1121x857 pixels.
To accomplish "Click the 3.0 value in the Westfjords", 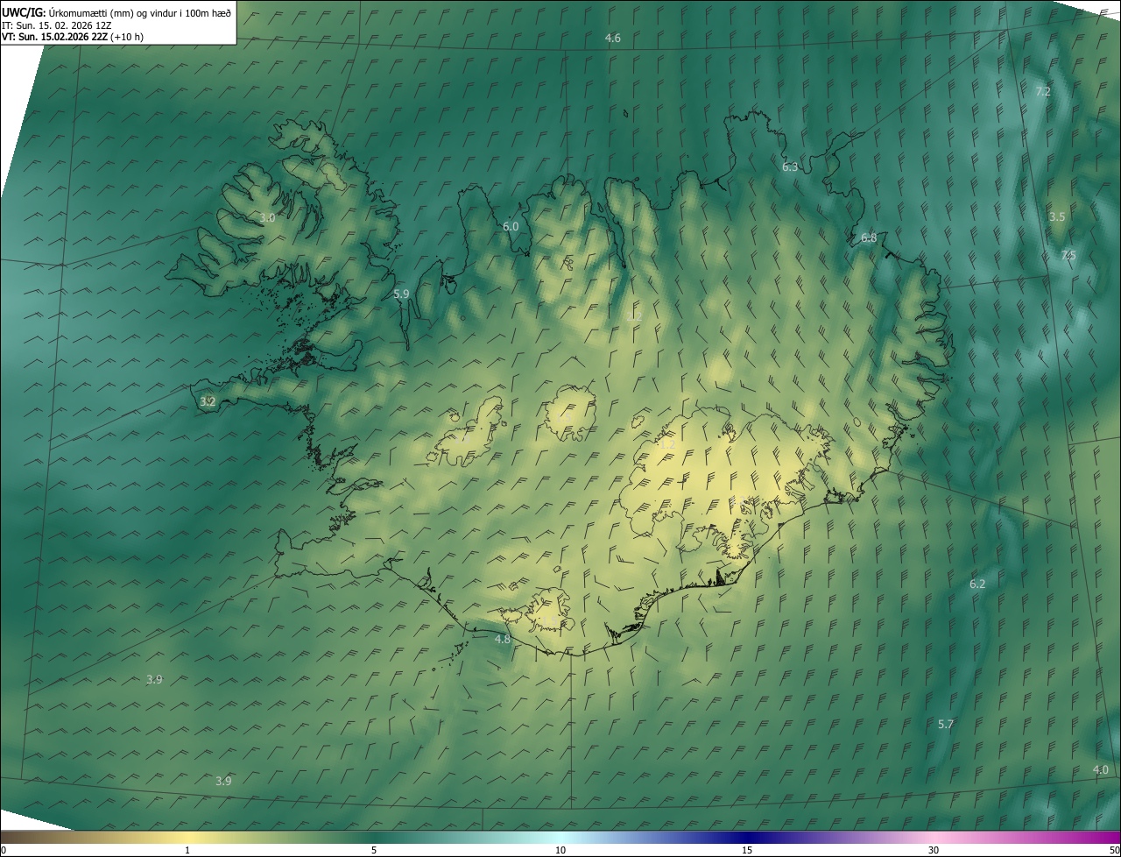I will tap(268, 217).
